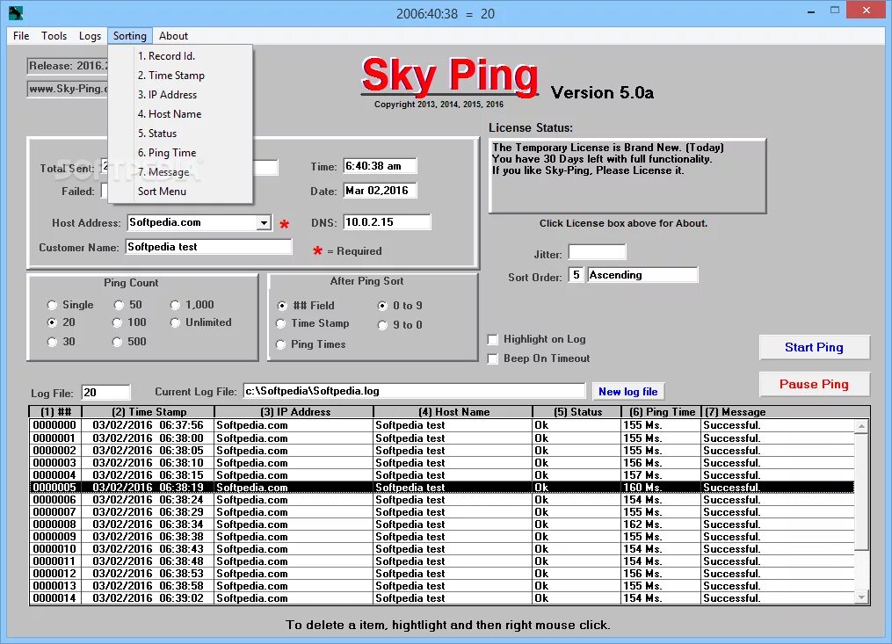Screen dimensions: 892x644
Task: Open the About menu
Action: pyautogui.click(x=173, y=36)
